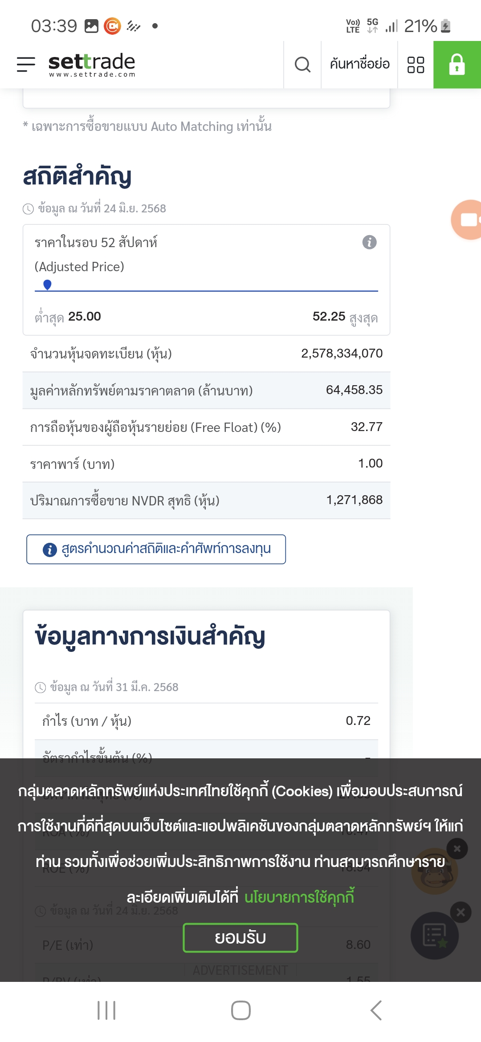Tap the ค้นหาชื่อย่อ symbol search field
Image resolution: width=481 pixels, height=1042 pixels.
click(x=359, y=65)
